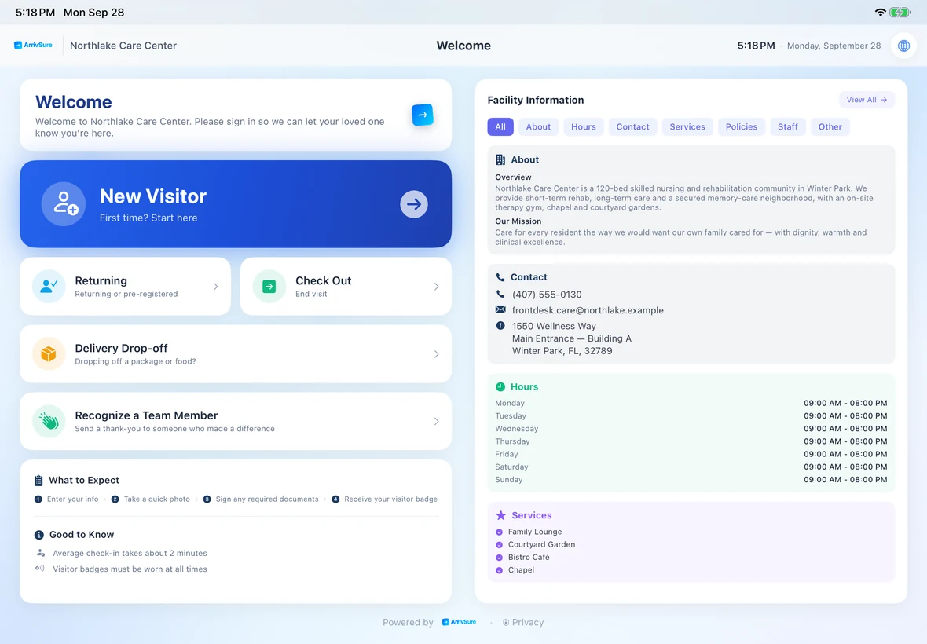Choose the Staff filter tab
Image resolution: width=927 pixels, height=644 pixels.
[x=787, y=126]
